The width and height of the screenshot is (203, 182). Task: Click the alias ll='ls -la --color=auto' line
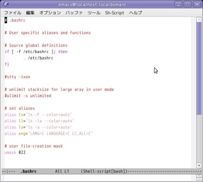(x=39, y=121)
